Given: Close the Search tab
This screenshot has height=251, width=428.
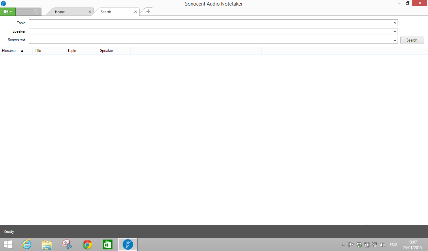Looking at the screenshot, I should pos(136,12).
